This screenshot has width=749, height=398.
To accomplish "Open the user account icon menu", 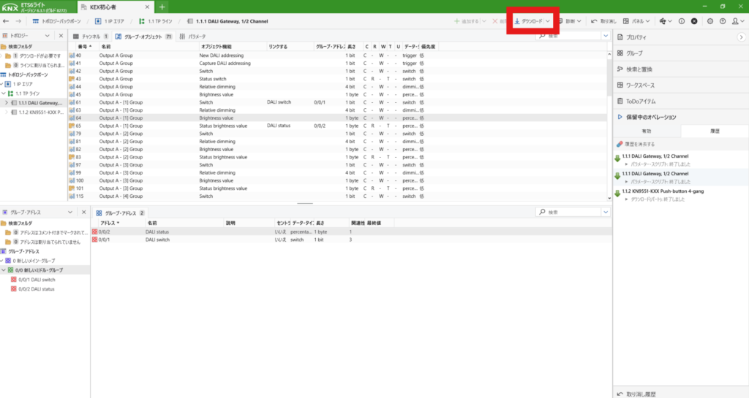I will [737, 21].
